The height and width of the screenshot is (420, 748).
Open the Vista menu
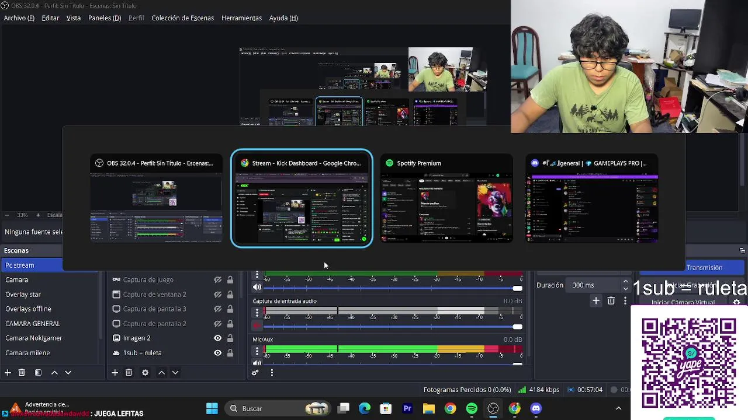(74, 18)
